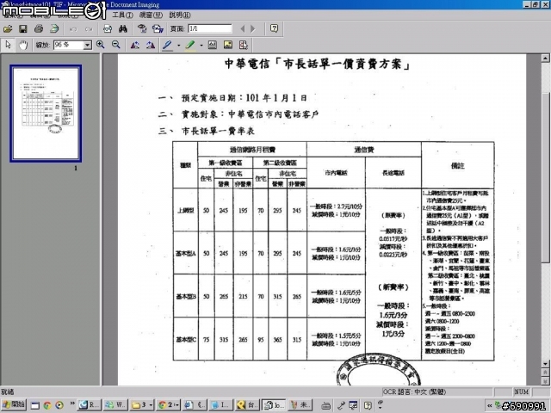Go to the next page arrow
551x413 pixels.
[253, 28]
